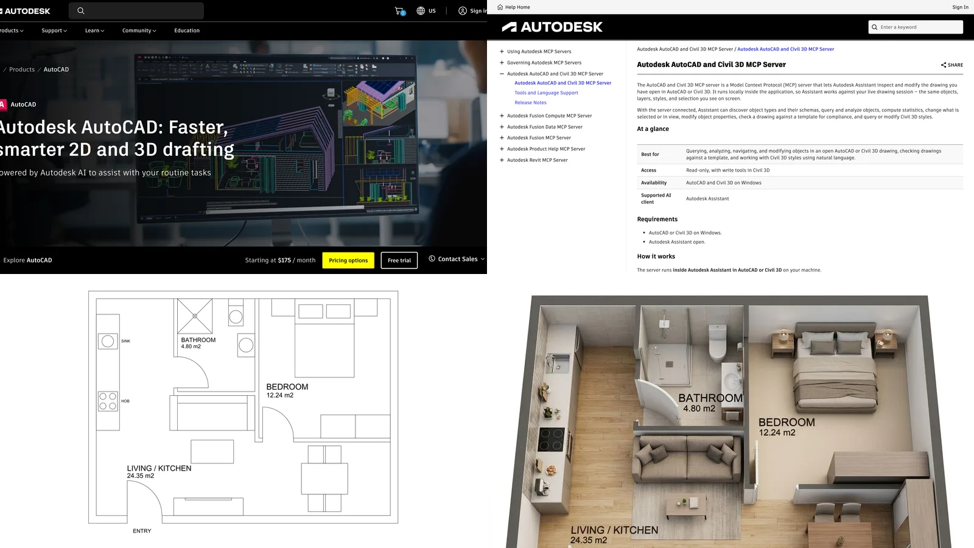This screenshot has height=548, width=974.
Task: Open the Products menu in the top navigation
Action: [x=11, y=30]
